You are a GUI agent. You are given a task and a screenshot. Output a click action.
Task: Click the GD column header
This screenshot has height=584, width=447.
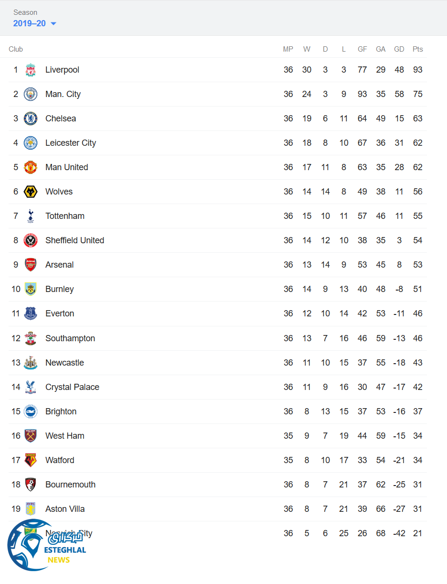point(399,49)
